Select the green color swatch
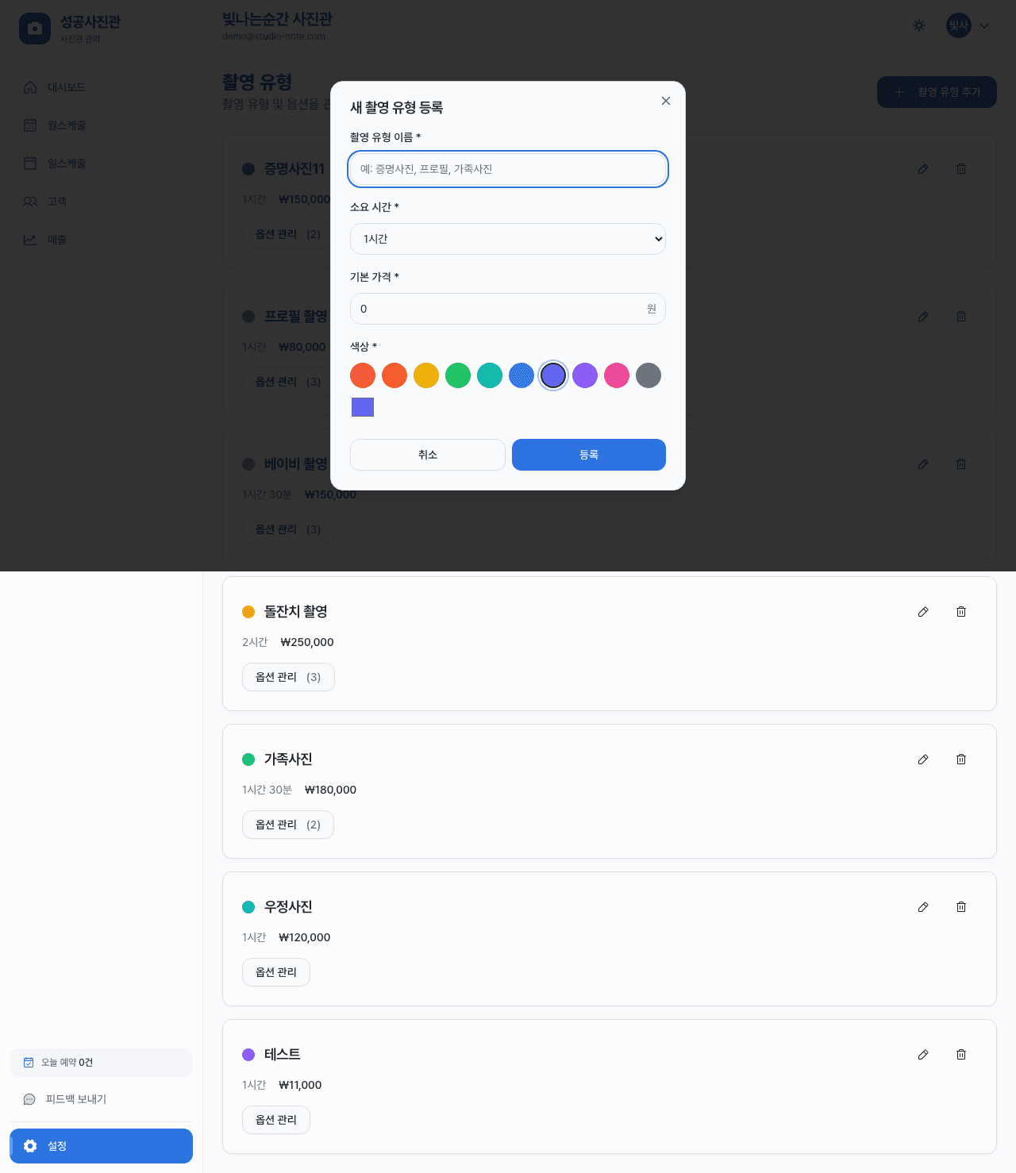 (458, 375)
